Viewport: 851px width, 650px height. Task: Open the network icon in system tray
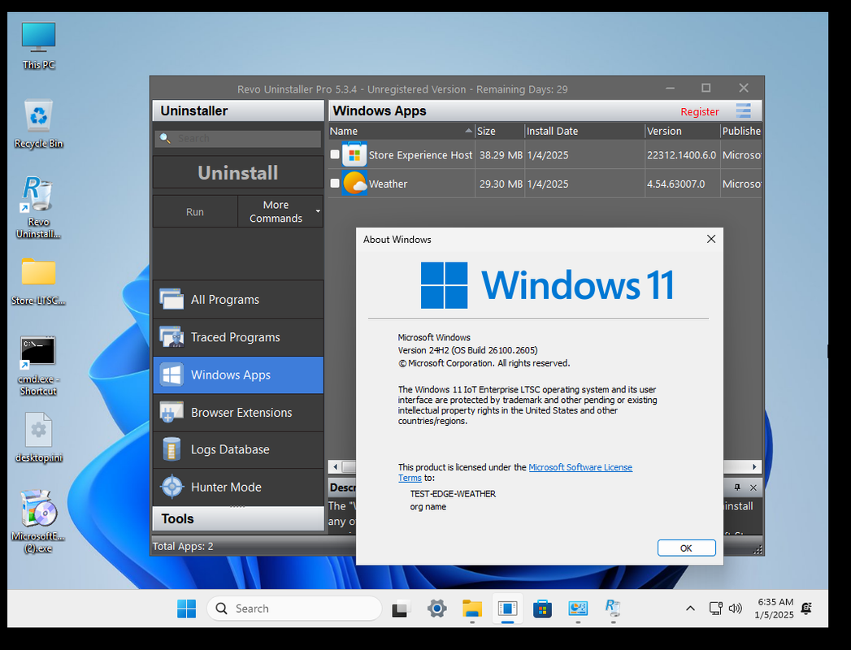[x=716, y=609]
